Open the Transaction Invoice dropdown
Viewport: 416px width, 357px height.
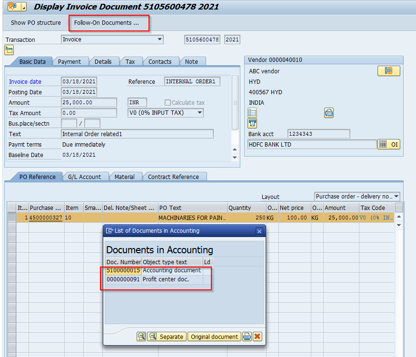click(x=159, y=40)
